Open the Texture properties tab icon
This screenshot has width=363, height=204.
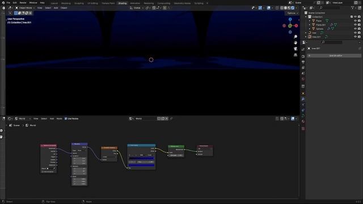(303, 129)
